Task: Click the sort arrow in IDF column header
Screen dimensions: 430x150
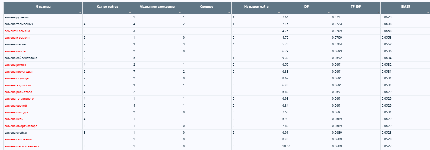Action: pos(329,12)
